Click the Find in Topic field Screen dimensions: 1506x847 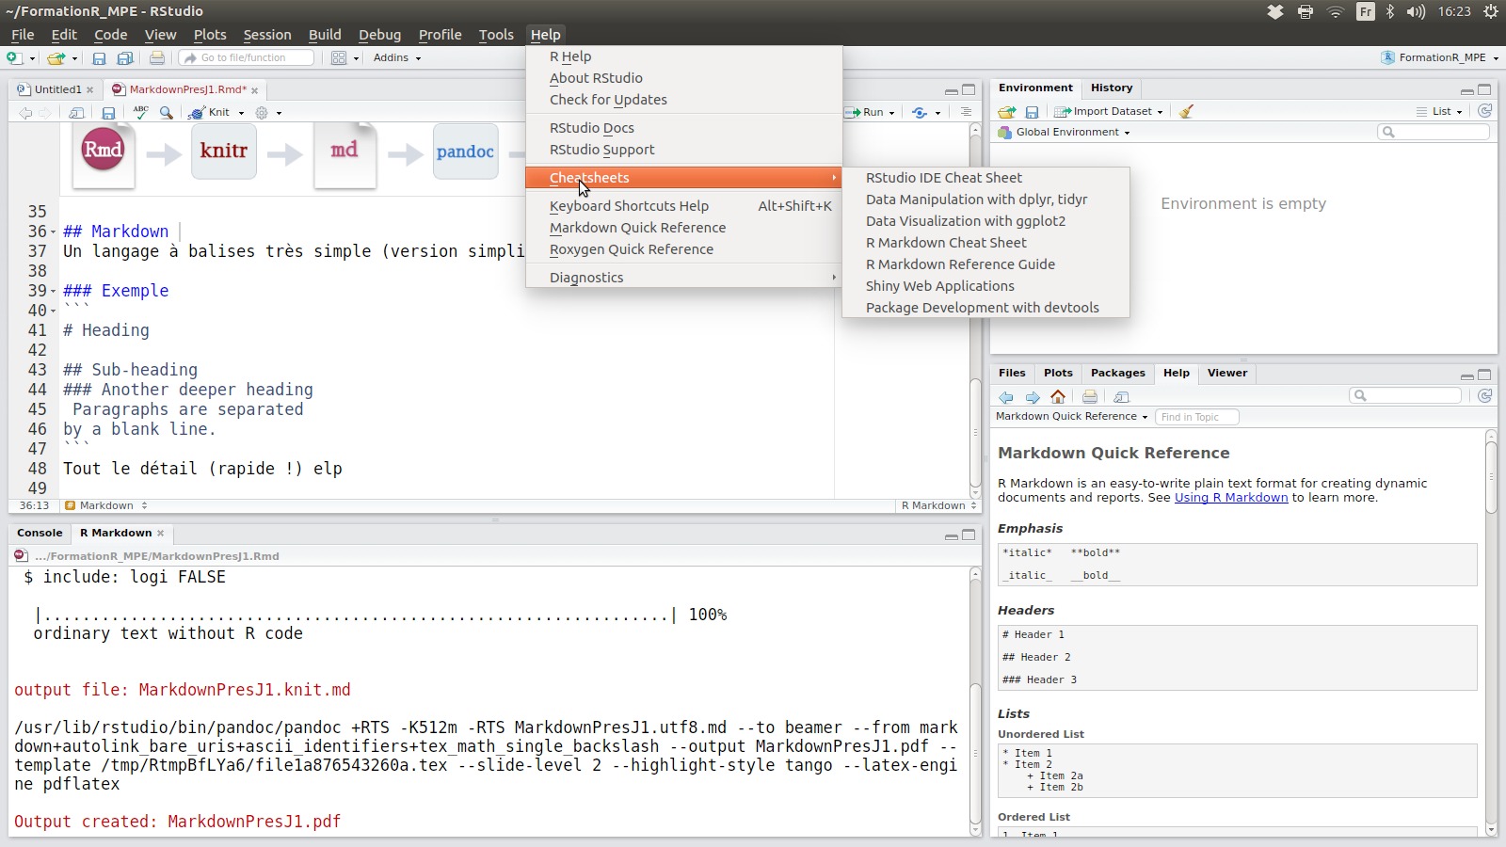1197,417
